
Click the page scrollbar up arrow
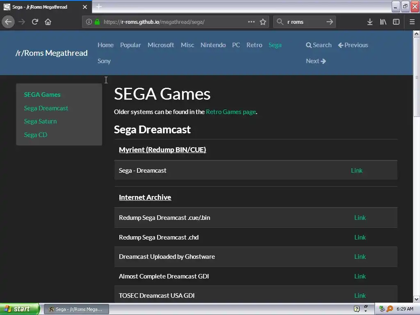[417, 34]
